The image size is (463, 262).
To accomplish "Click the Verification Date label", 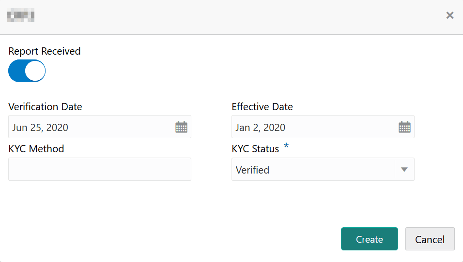I will [x=45, y=107].
